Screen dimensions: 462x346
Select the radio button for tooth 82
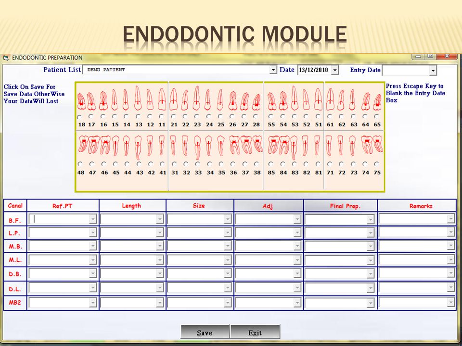(x=306, y=164)
